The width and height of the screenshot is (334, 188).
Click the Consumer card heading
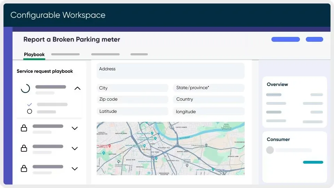click(x=278, y=139)
